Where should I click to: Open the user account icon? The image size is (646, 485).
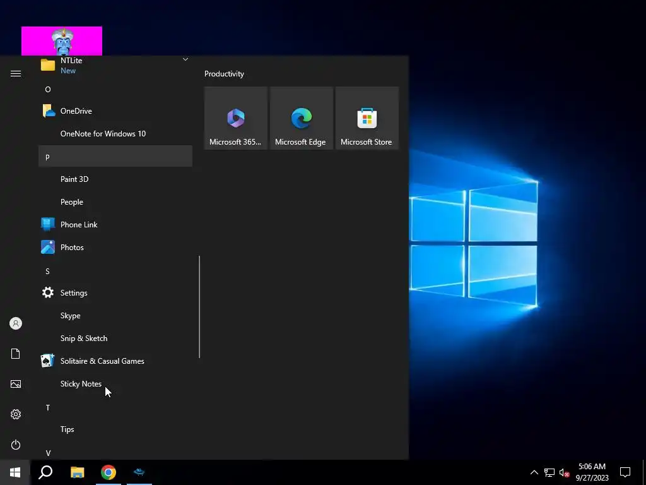(x=16, y=323)
